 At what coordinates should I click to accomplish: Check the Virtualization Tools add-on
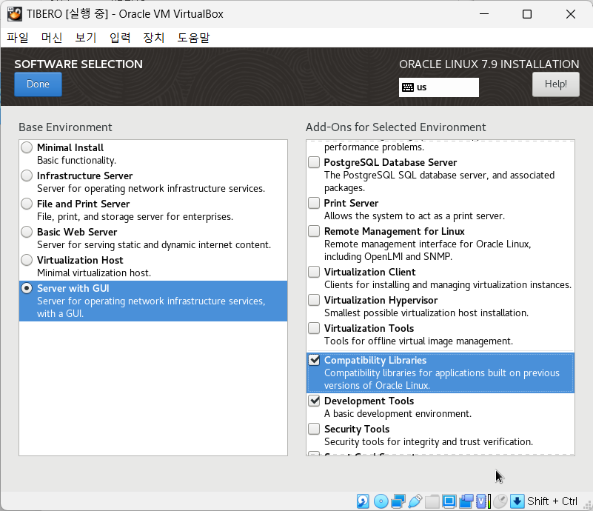point(314,328)
